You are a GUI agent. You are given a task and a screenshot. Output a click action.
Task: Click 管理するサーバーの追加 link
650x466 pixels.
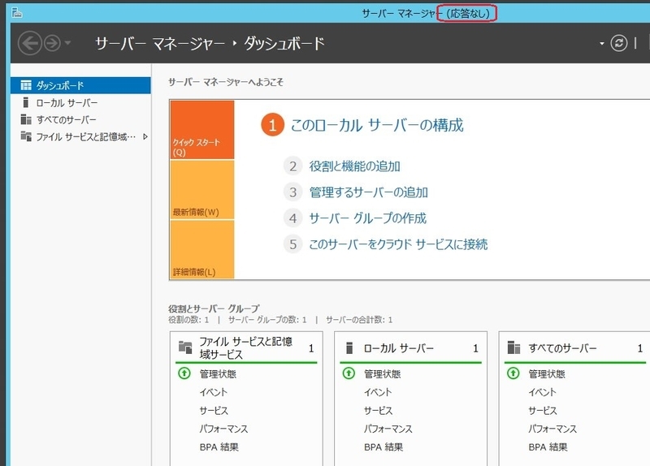coord(369,192)
